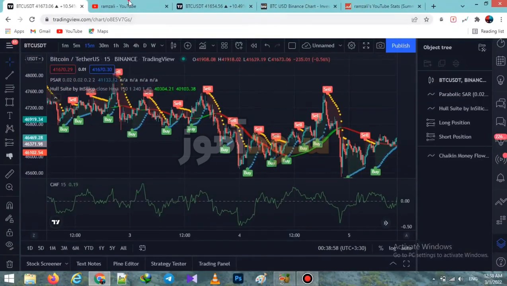Set date range to 1D
The image size is (507, 286).
30,248
